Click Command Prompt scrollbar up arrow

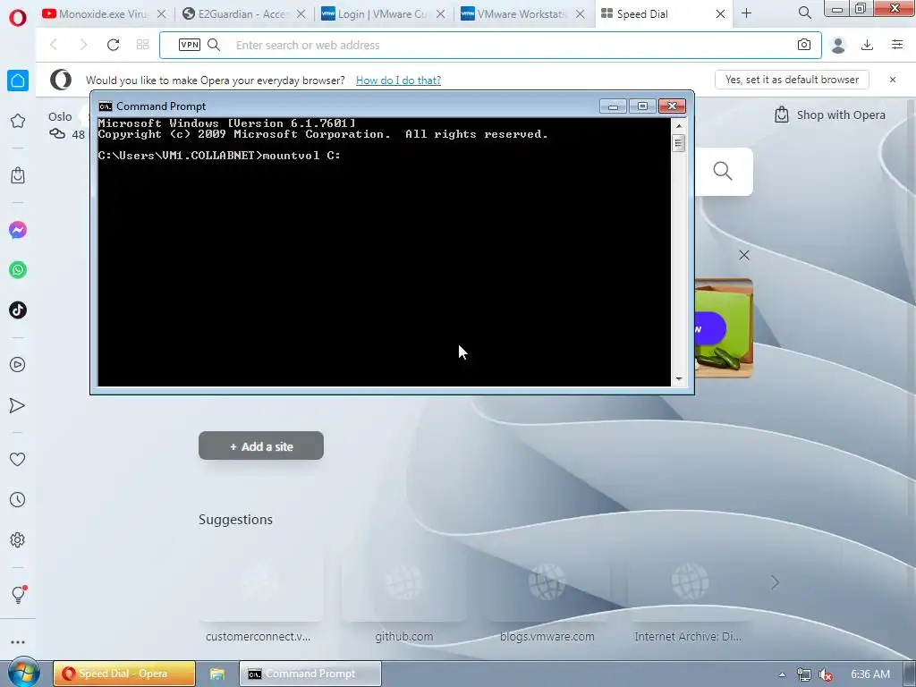coord(679,125)
